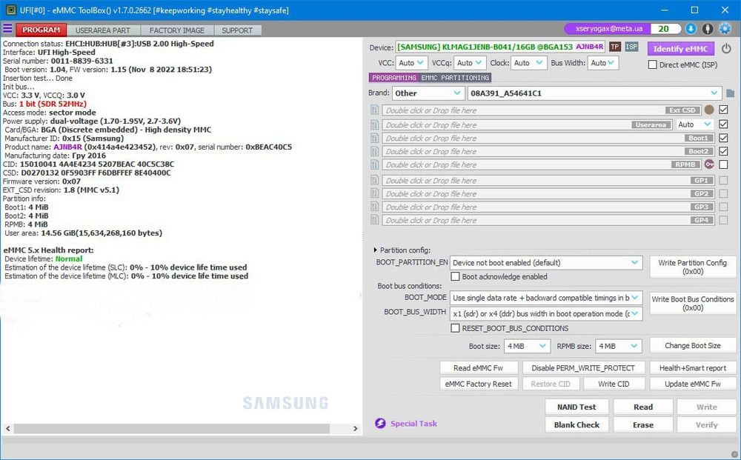Click the eMMC Factory Reset button

click(x=478, y=384)
